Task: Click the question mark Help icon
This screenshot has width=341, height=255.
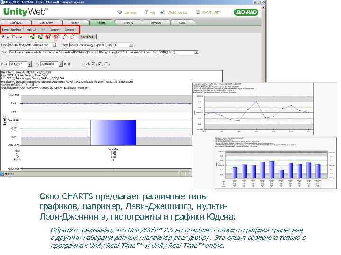Action: (x=146, y=12)
